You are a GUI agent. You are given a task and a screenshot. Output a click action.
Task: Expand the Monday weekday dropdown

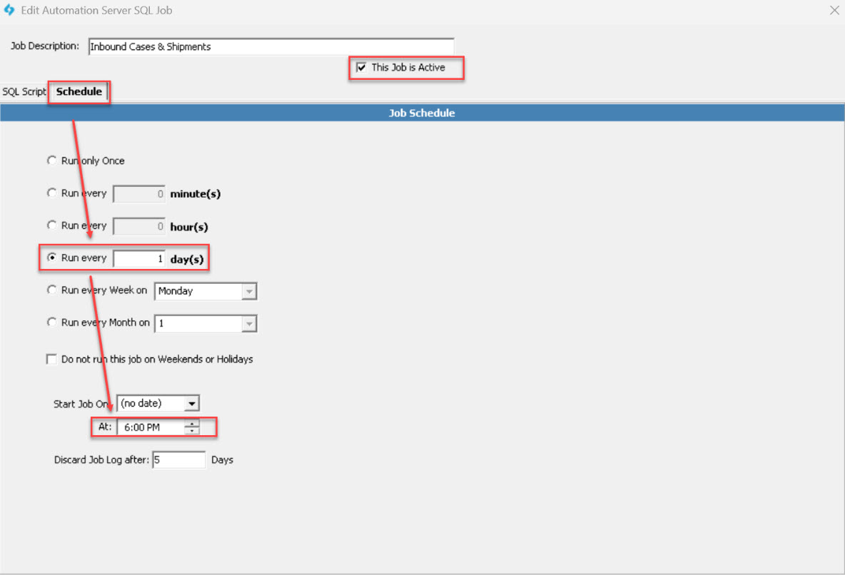(x=249, y=291)
